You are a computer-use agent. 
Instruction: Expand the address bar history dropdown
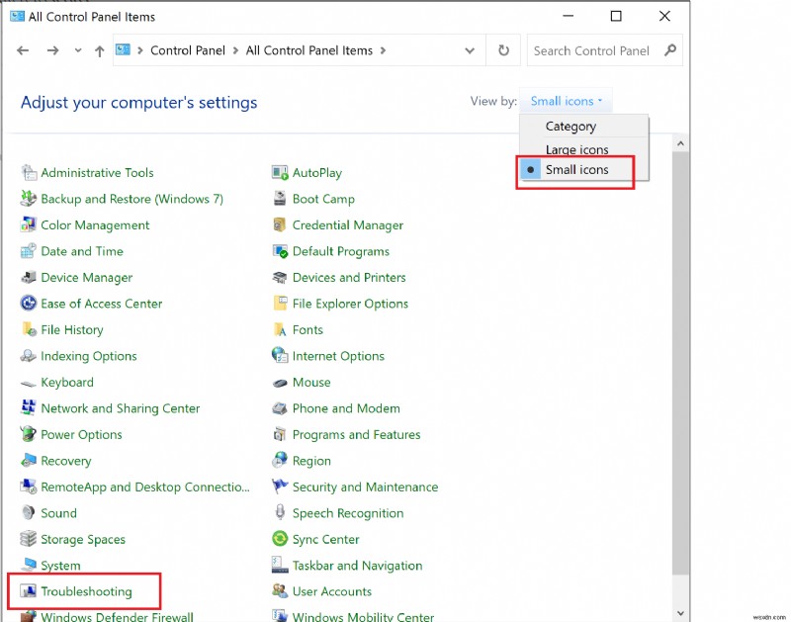tap(470, 50)
